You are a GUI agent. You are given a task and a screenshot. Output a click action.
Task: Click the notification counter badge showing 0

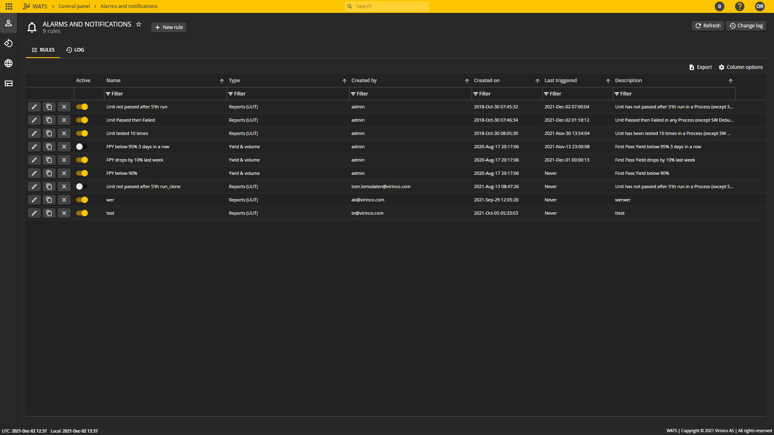[x=719, y=6]
